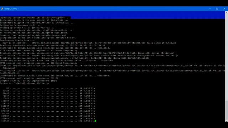
Task: Click the 12288K download progress row
Action: coord(48,98)
